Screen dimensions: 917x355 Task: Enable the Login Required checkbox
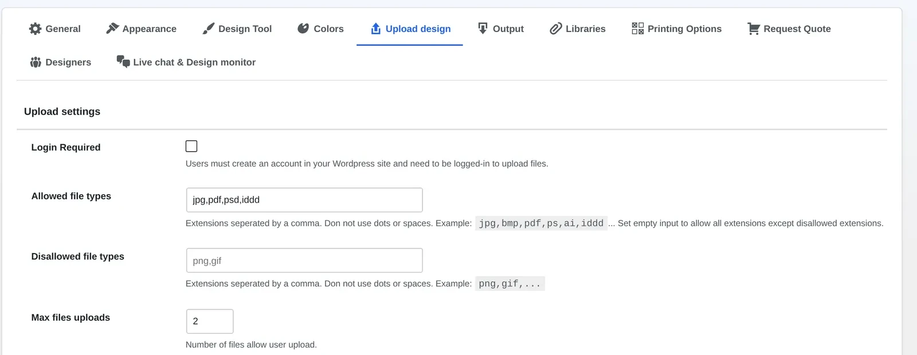tap(191, 147)
